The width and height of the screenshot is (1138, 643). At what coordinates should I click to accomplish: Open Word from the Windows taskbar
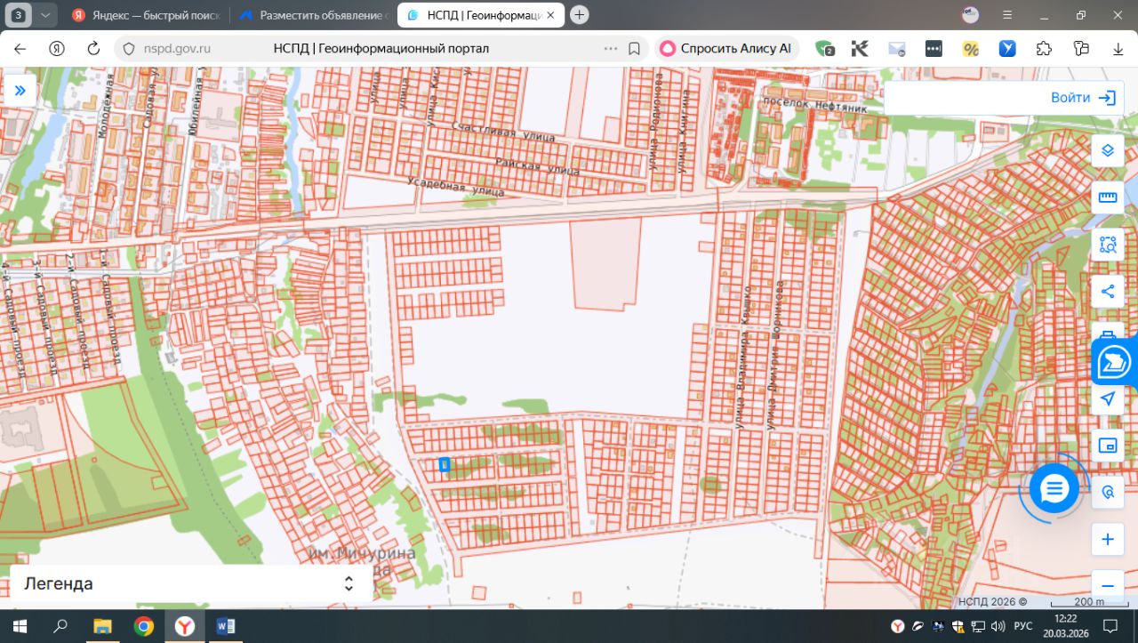225,626
